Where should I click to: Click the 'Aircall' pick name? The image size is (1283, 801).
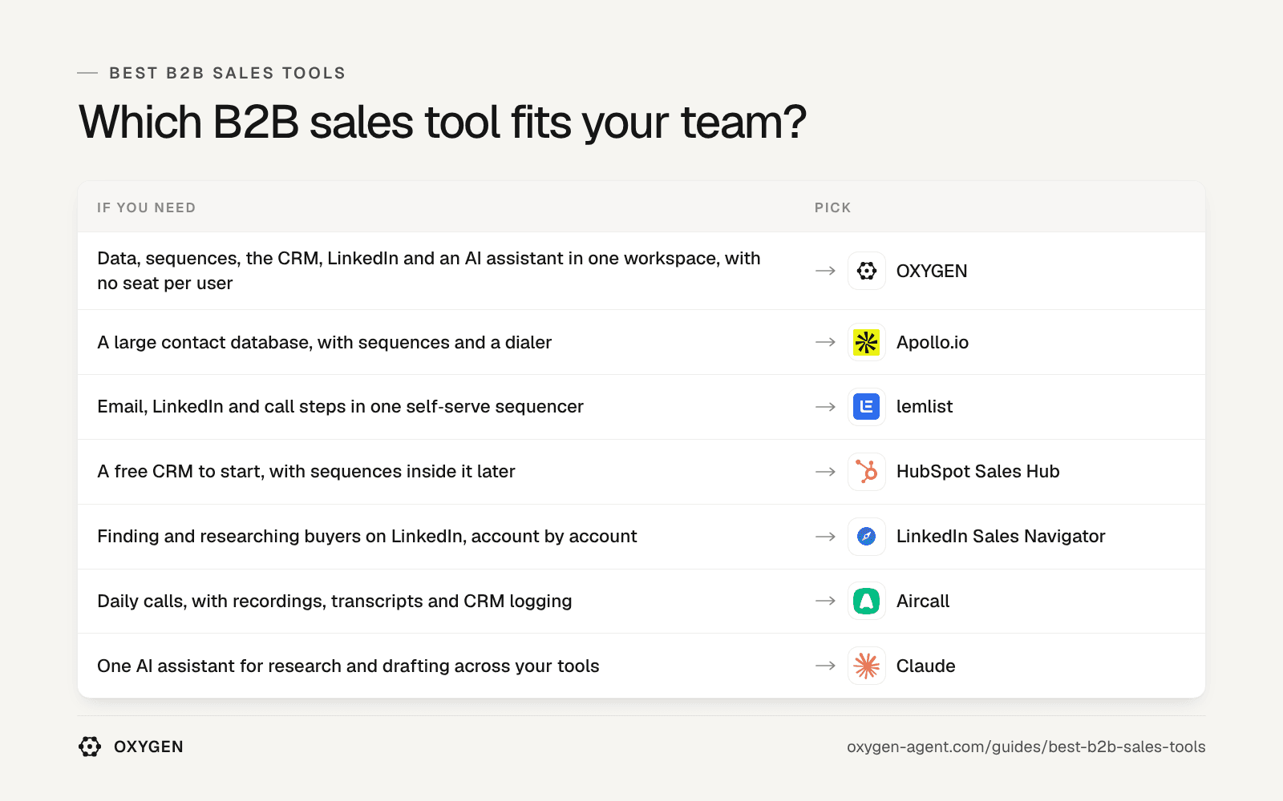coord(923,601)
